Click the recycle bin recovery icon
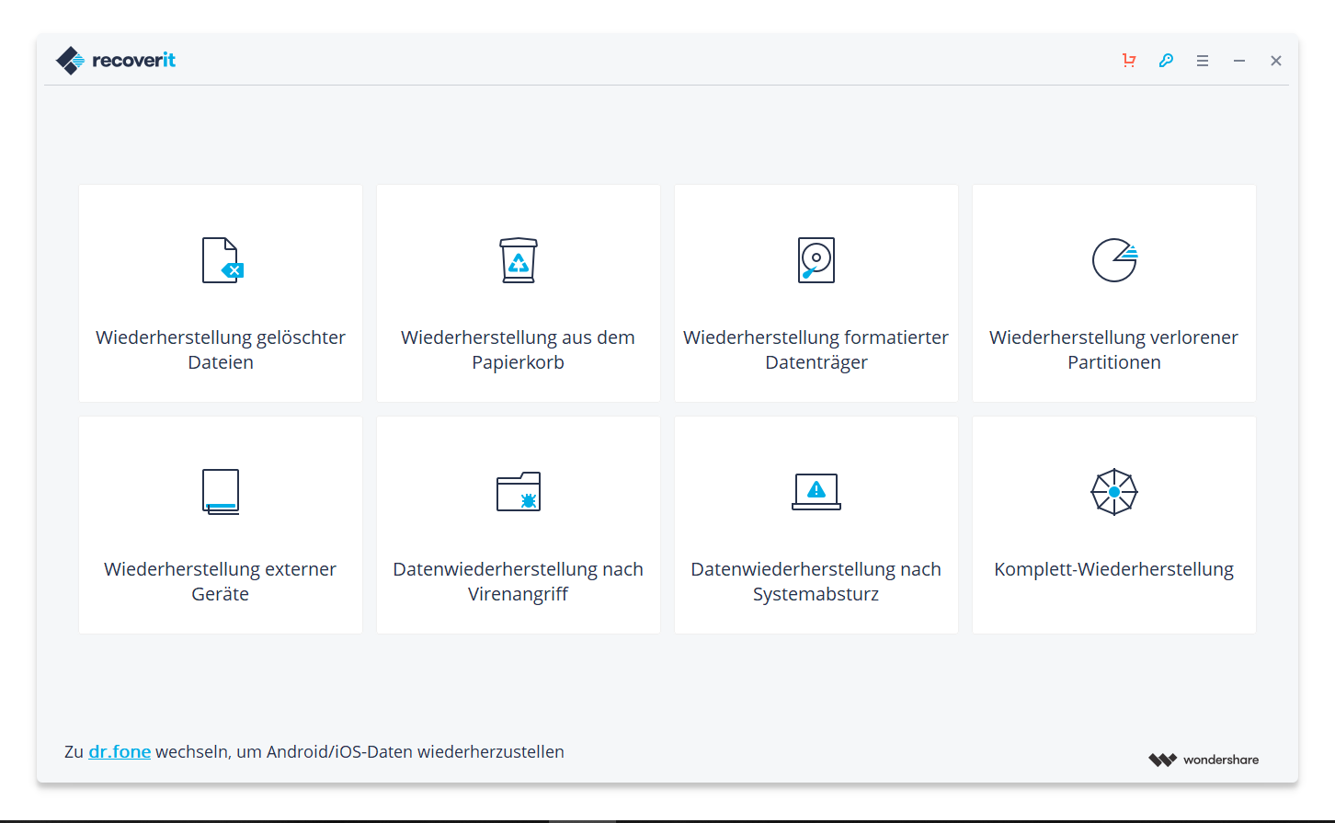The height and width of the screenshot is (823, 1335). point(519,260)
